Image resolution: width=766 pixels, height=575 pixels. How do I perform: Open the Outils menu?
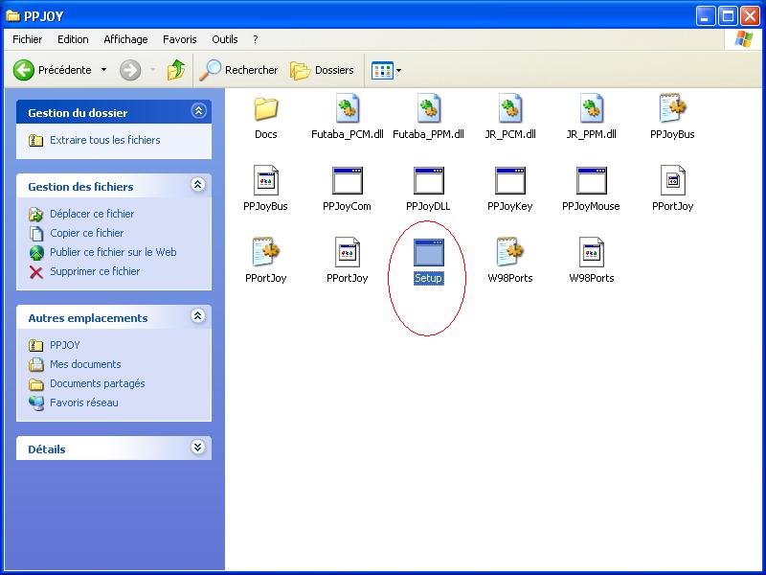click(x=225, y=39)
